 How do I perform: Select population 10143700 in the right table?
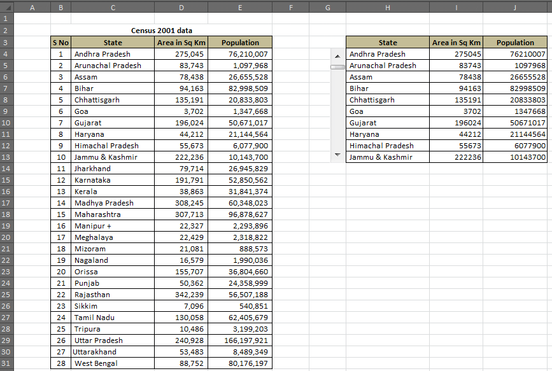point(515,157)
